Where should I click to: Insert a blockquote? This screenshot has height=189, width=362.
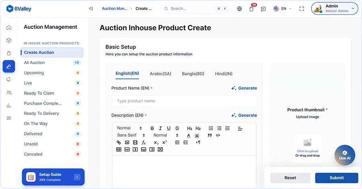[x=210, y=135]
